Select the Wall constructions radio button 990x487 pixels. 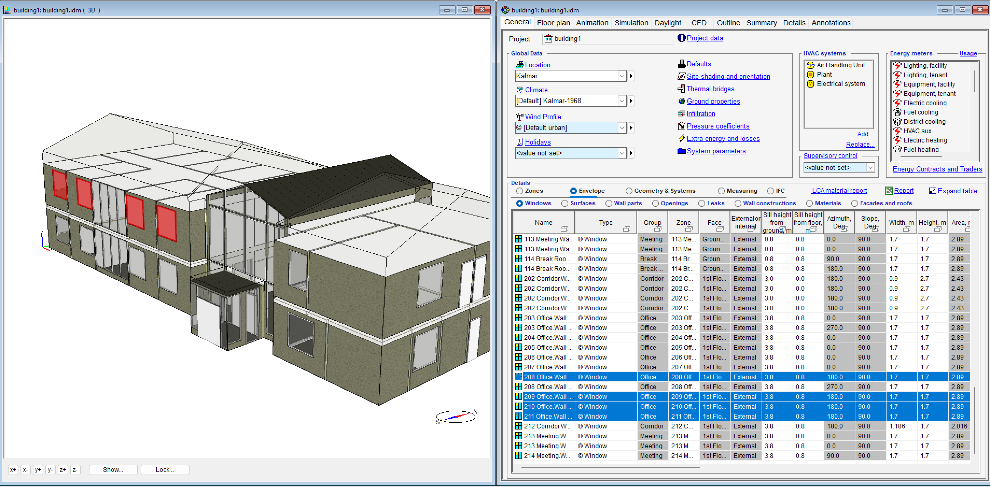[x=737, y=204]
